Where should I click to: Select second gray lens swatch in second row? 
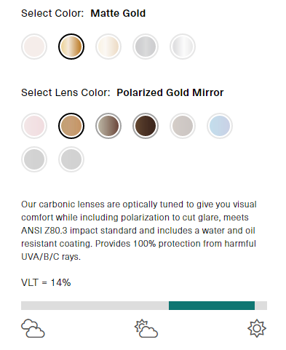tap(71, 159)
